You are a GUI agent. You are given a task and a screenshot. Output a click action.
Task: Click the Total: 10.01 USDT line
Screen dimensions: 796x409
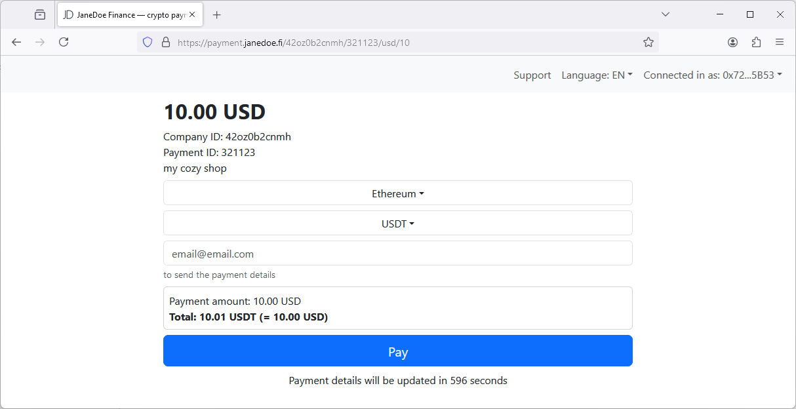[249, 317]
